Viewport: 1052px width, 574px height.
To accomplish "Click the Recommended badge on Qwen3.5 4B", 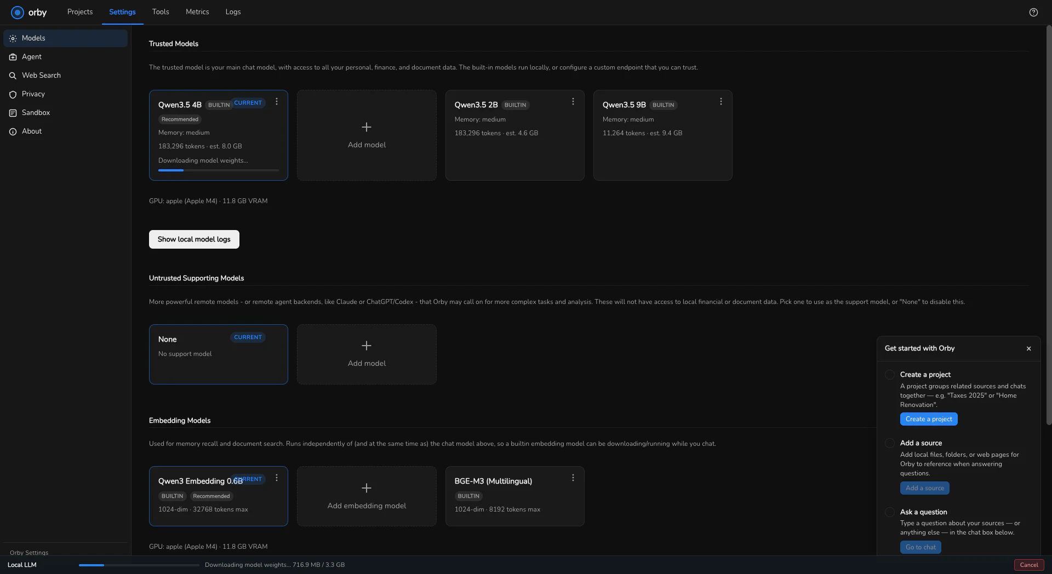I will click(180, 119).
